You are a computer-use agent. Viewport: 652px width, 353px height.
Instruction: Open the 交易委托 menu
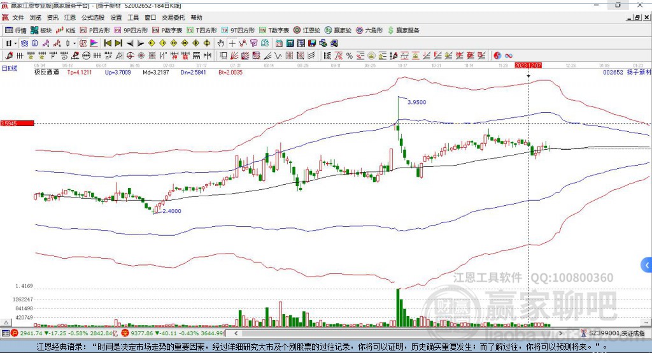click(x=173, y=17)
